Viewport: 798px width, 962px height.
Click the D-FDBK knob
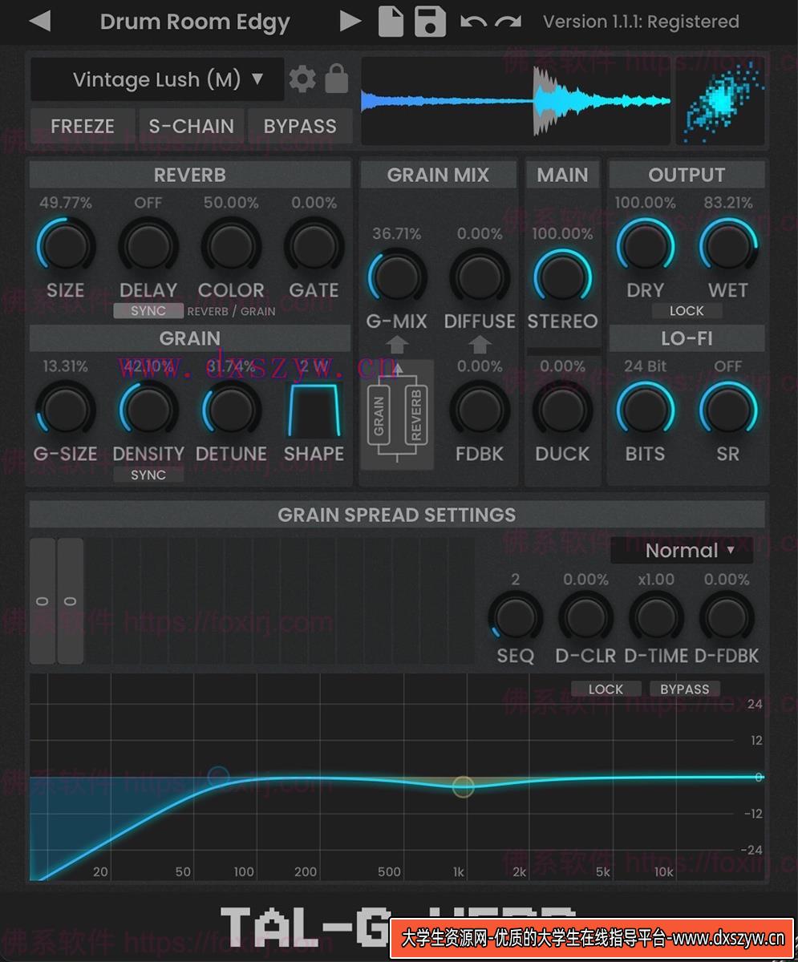[727, 618]
